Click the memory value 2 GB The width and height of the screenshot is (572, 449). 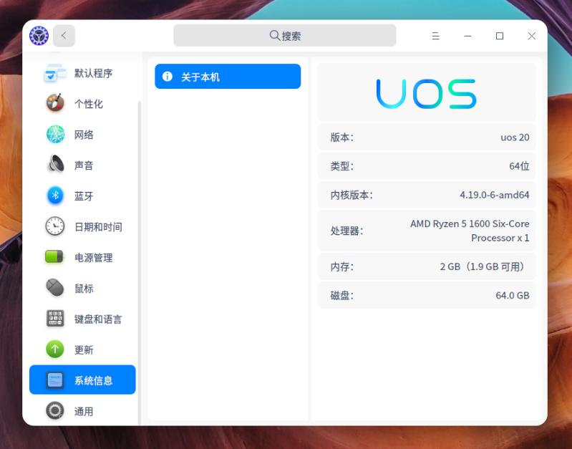point(483,266)
